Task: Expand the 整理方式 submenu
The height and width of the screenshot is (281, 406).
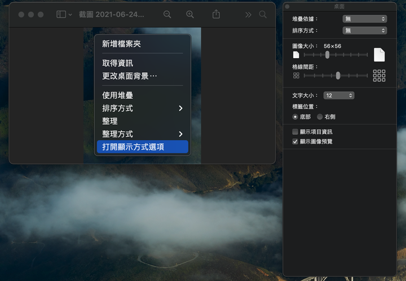Action: [x=143, y=134]
